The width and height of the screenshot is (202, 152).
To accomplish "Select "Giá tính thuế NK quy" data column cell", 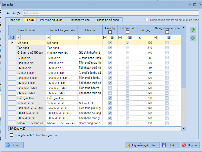I will pos(31,53).
